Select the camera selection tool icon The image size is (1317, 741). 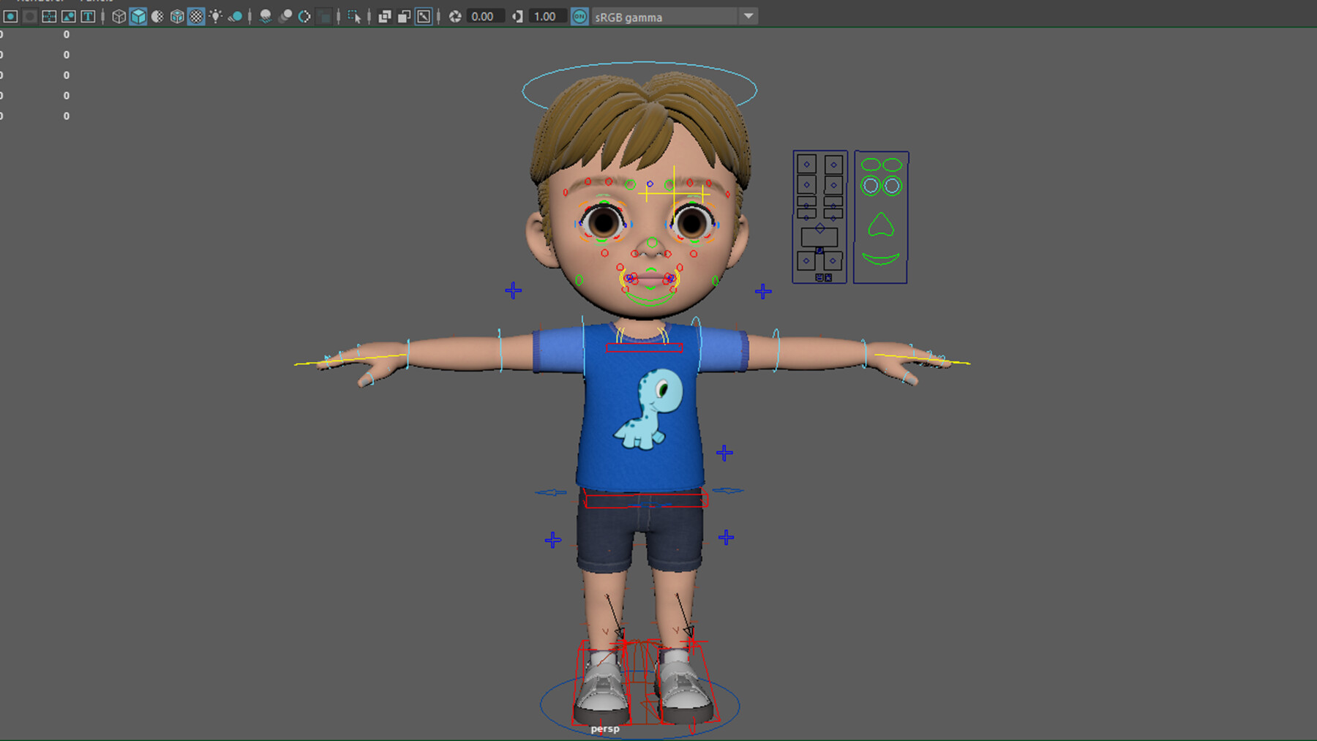coord(11,16)
